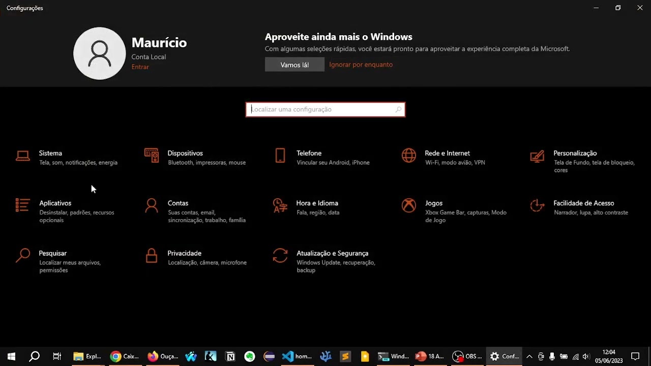Switch to Firefox window on taskbar
Image resolution: width=651 pixels, height=366 pixels.
click(x=163, y=356)
